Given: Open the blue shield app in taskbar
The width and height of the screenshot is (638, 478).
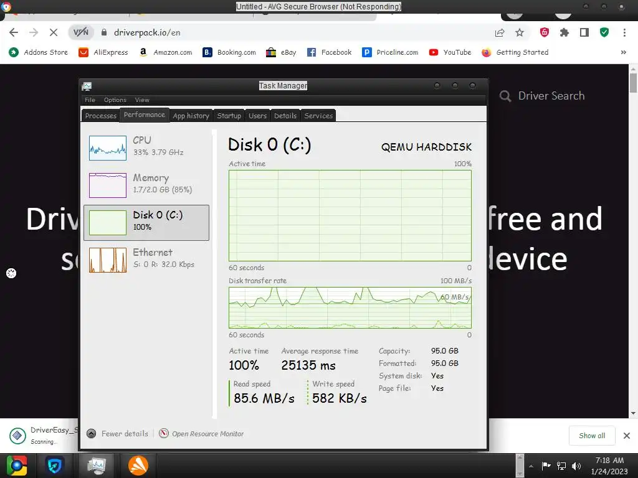Looking at the screenshot, I should [x=55, y=466].
